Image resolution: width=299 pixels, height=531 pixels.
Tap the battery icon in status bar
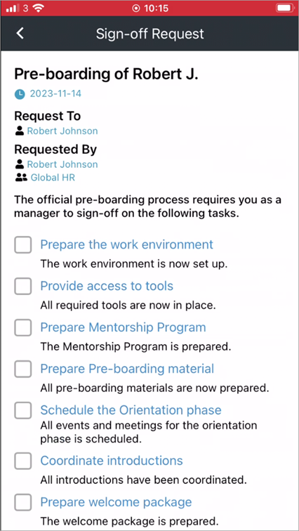[x=284, y=8]
